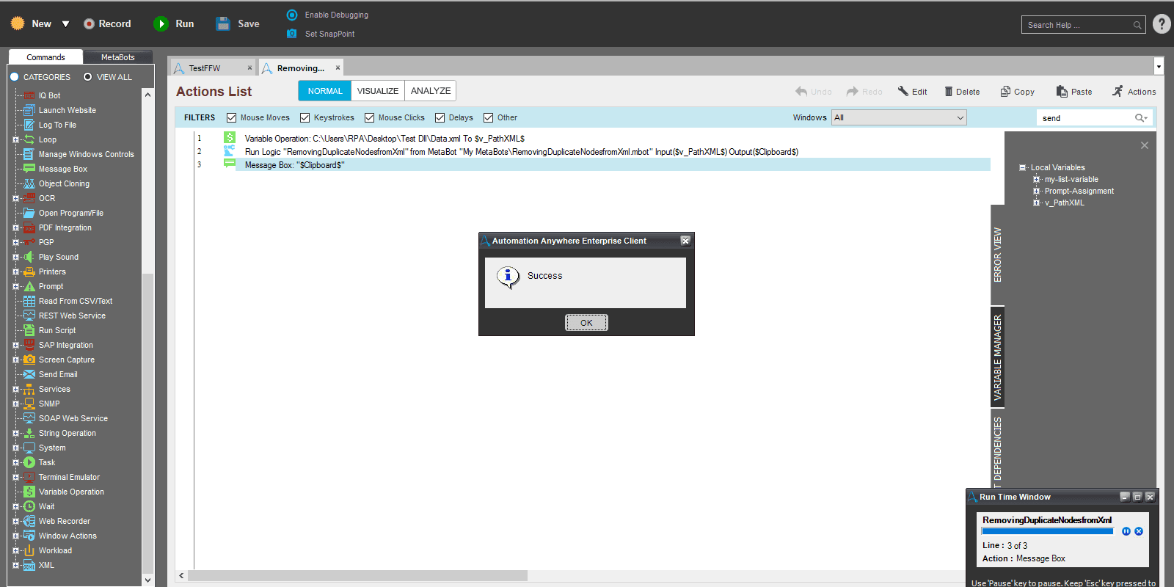
Task: Switch to the MetaBots tab
Action: click(x=117, y=57)
